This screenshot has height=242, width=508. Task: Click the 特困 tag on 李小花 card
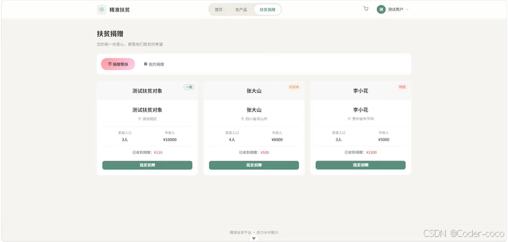coord(402,87)
